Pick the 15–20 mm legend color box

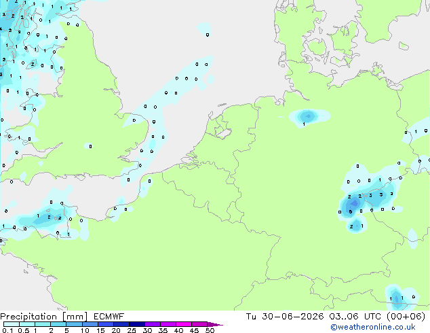(x=105, y=324)
